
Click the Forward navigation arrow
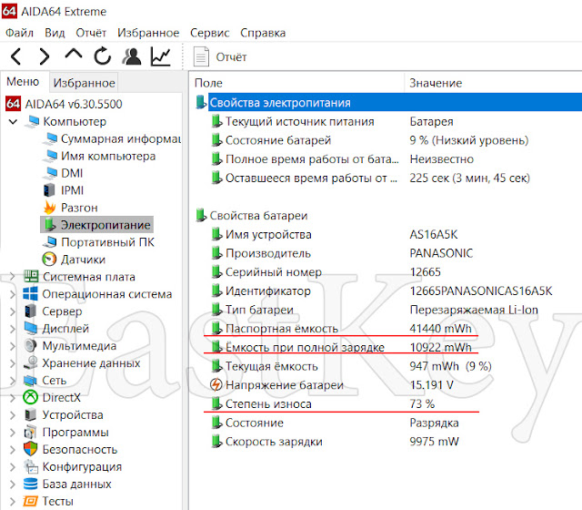tap(45, 56)
